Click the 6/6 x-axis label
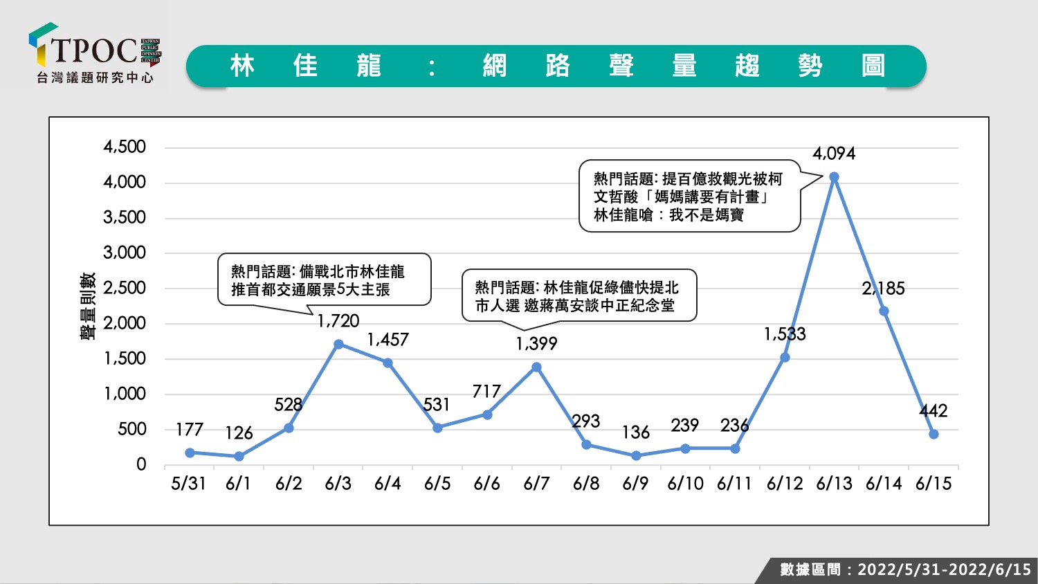Image resolution: width=1038 pixels, height=584 pixels. tap(486, 484)
